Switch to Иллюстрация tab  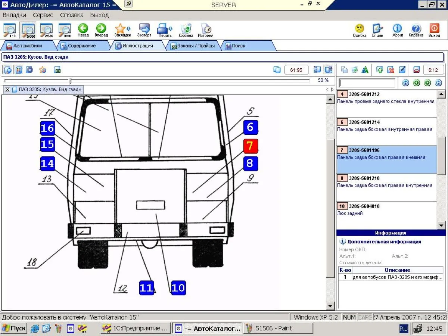pos(138,46)
